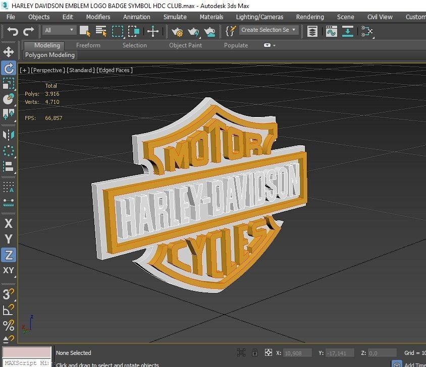Expand the Polygon Modeling panel

50,55
